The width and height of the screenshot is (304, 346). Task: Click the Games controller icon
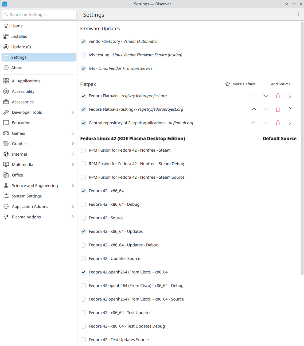(x=6, y=133)
